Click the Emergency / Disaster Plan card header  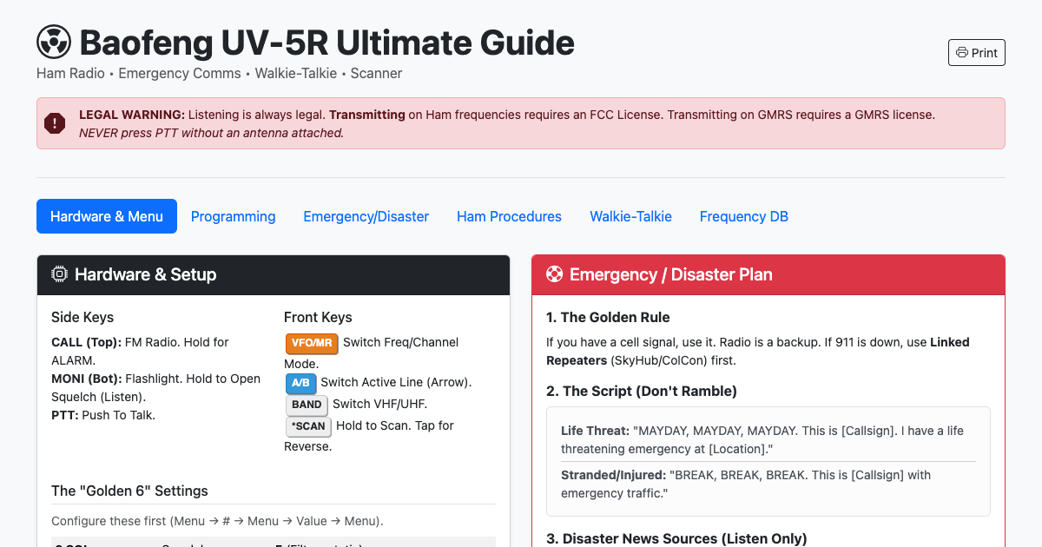768,274
